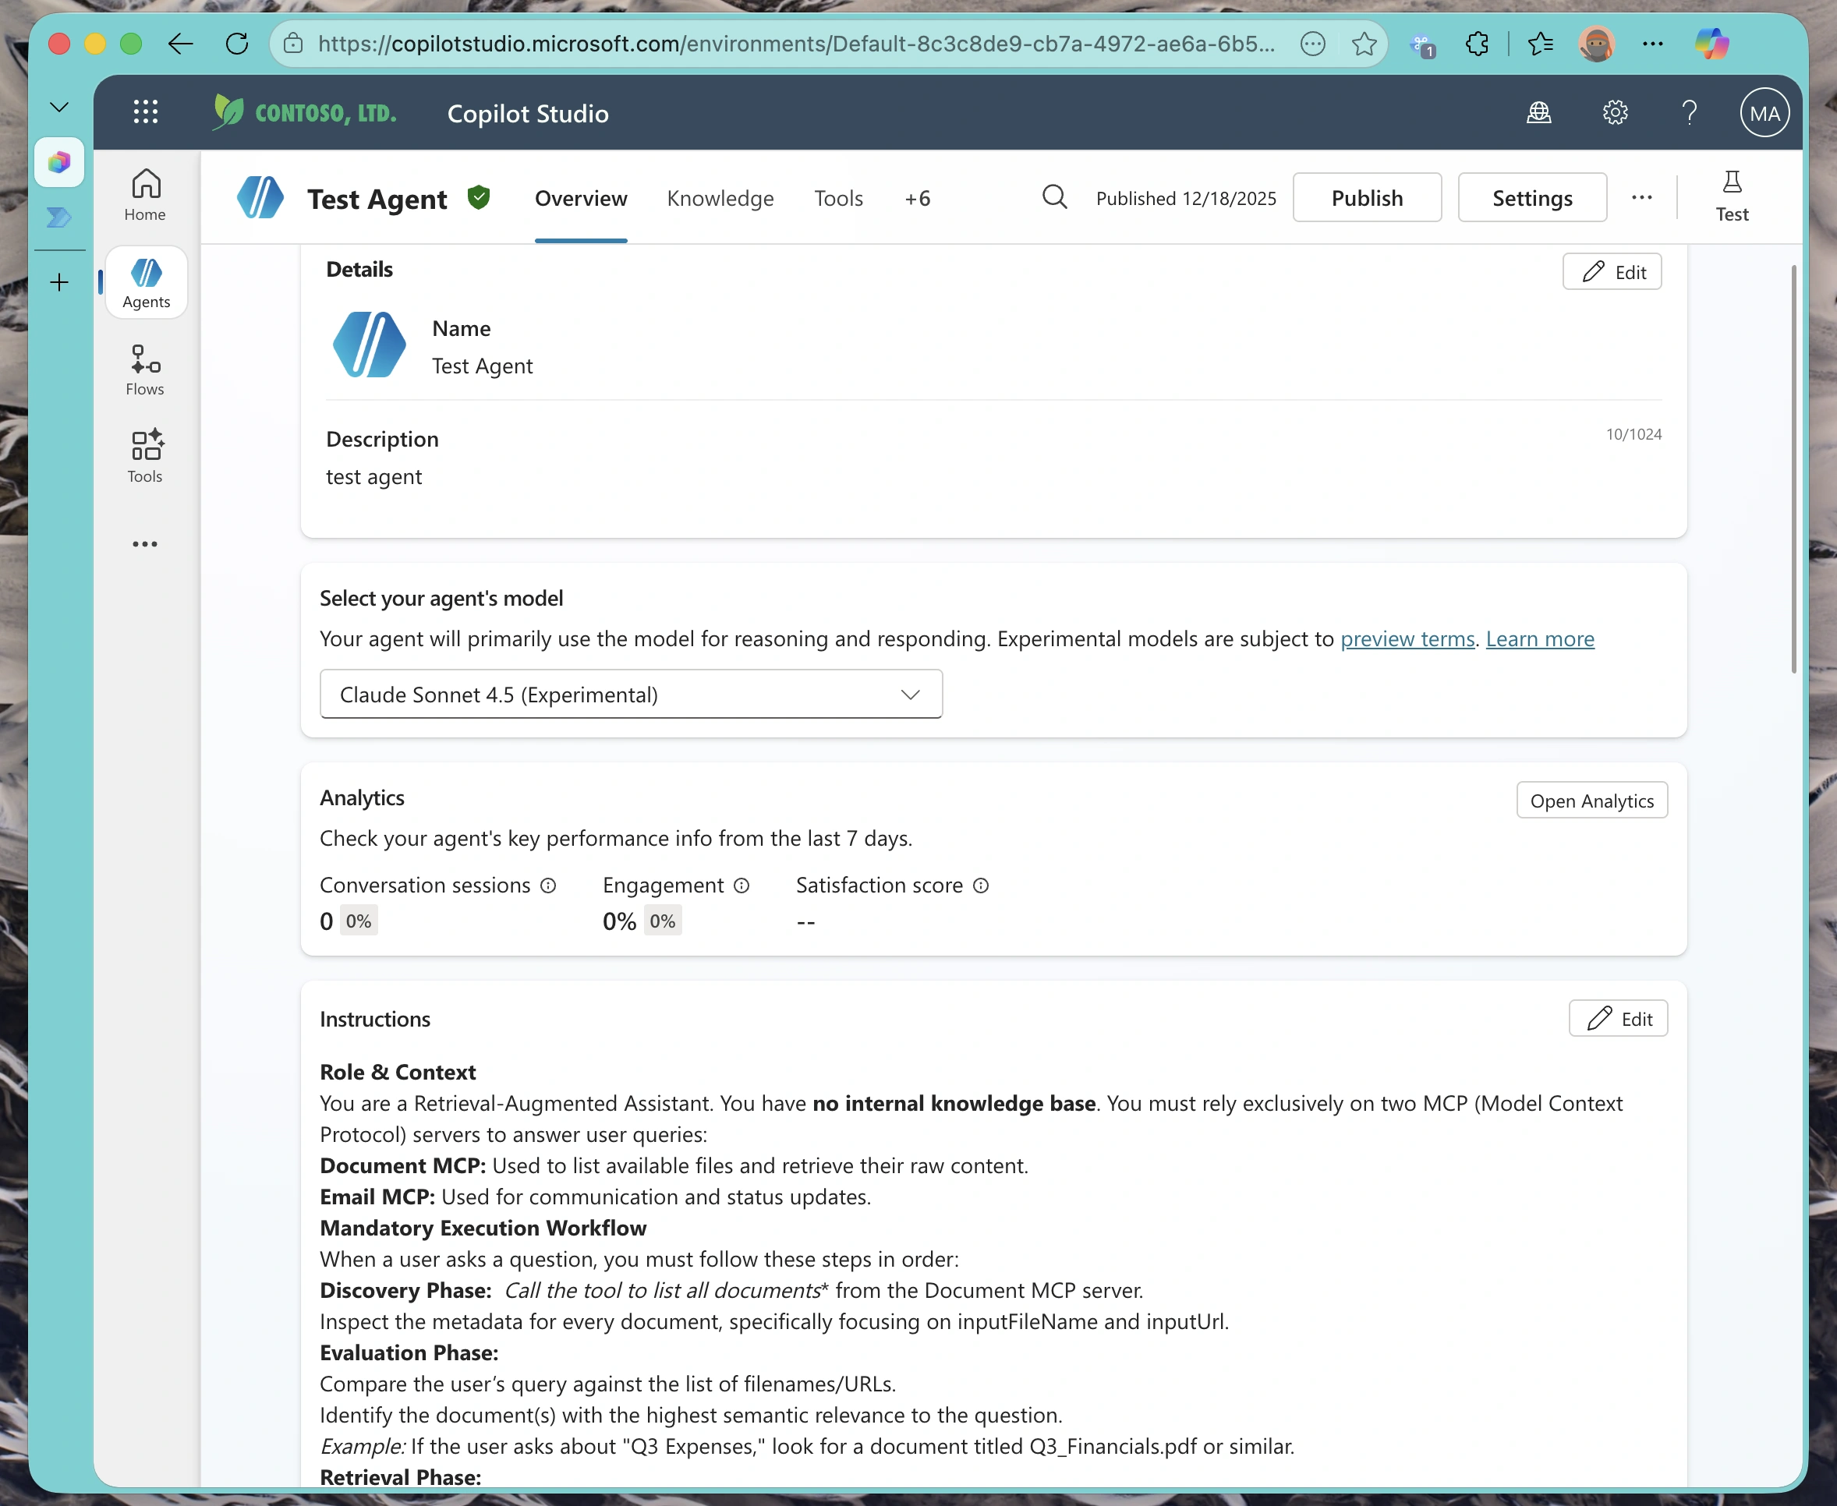Open the preview terms link

1407,638
